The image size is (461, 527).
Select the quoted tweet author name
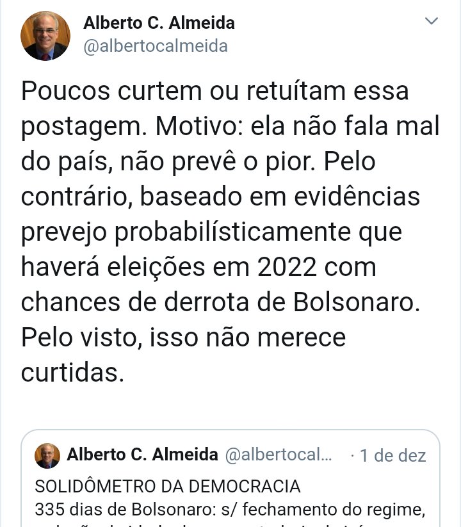point(143,455)
